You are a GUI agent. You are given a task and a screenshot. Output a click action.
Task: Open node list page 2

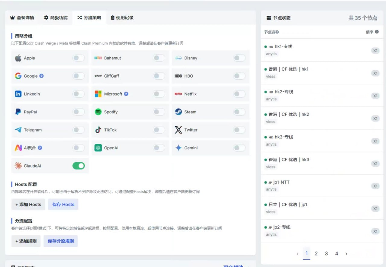click(316, 254)
